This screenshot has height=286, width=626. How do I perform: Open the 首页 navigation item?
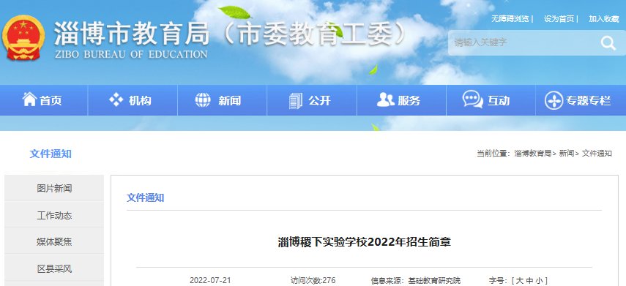tap(43, 100)
